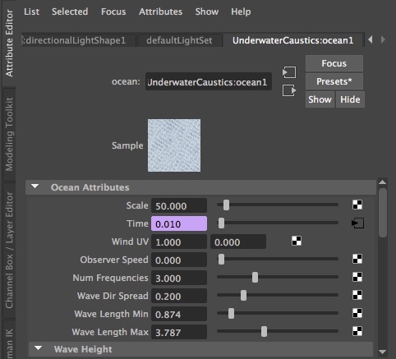Open the List menu
This screenshot has width=396, height=359.
[31, 12]
